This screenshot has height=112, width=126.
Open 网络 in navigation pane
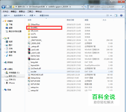pos(9,90)
